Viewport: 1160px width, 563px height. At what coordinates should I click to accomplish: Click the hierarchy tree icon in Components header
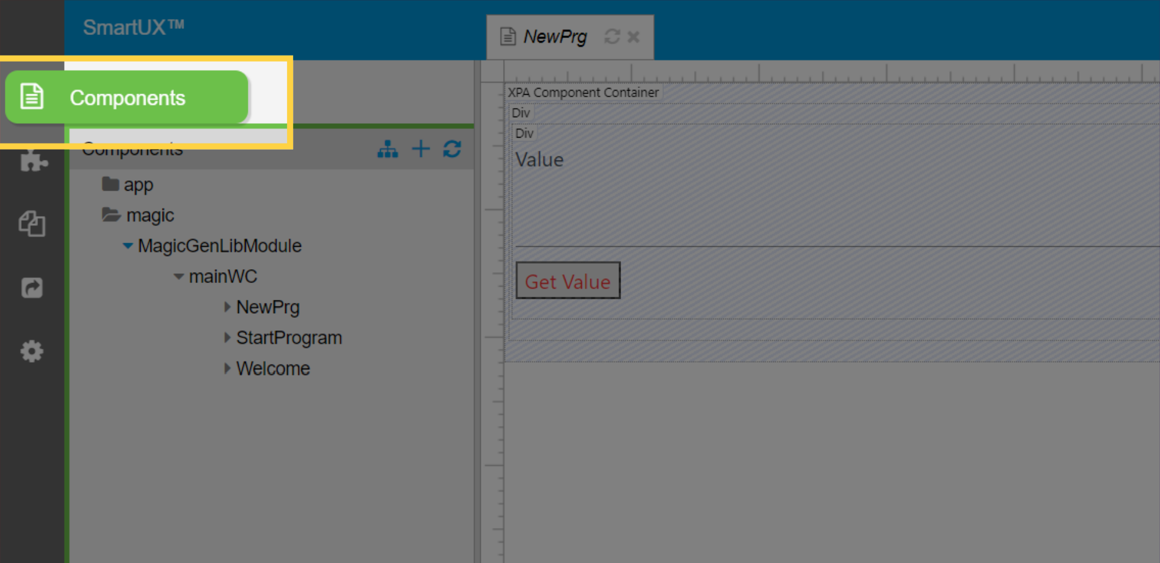click(x=387, y=149)
